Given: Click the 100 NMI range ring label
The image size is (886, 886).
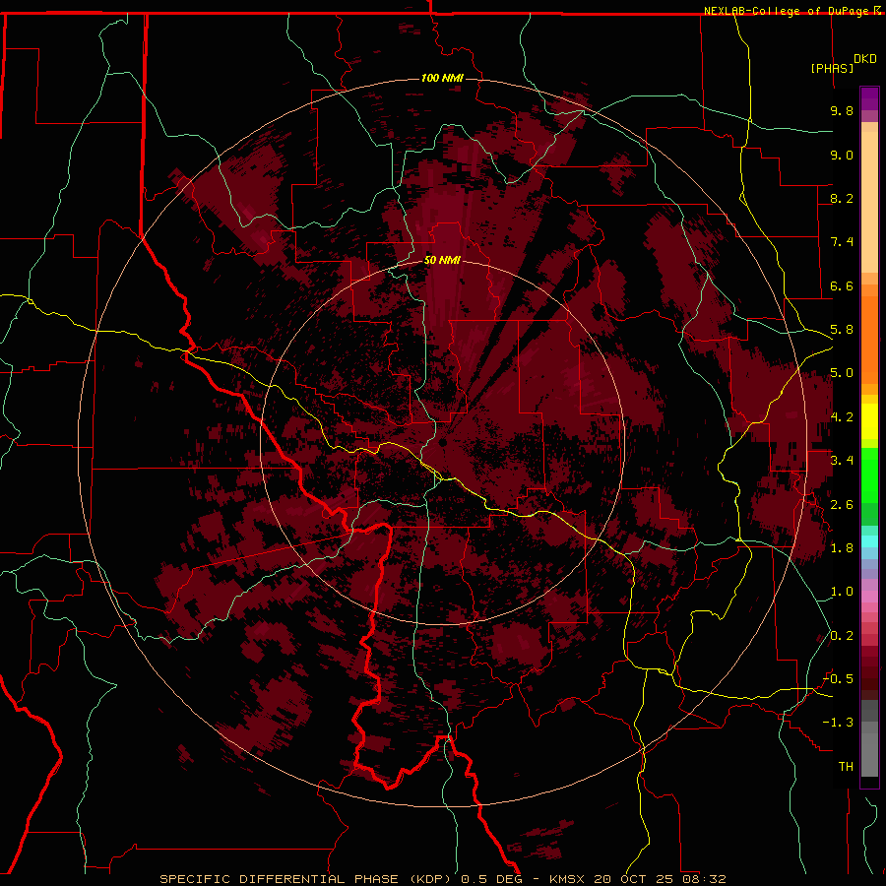Looking at the screenshot, I should click(x=442, y=78).
